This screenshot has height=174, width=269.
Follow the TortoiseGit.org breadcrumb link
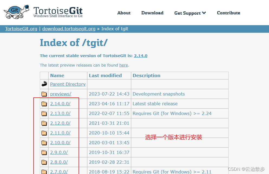click(x=21, y=29)
